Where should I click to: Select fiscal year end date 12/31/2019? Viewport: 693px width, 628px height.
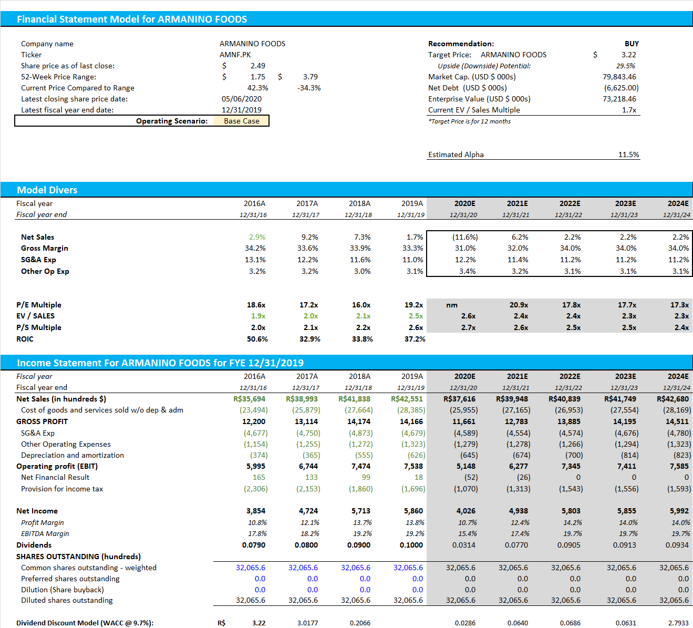pos(241,110)
